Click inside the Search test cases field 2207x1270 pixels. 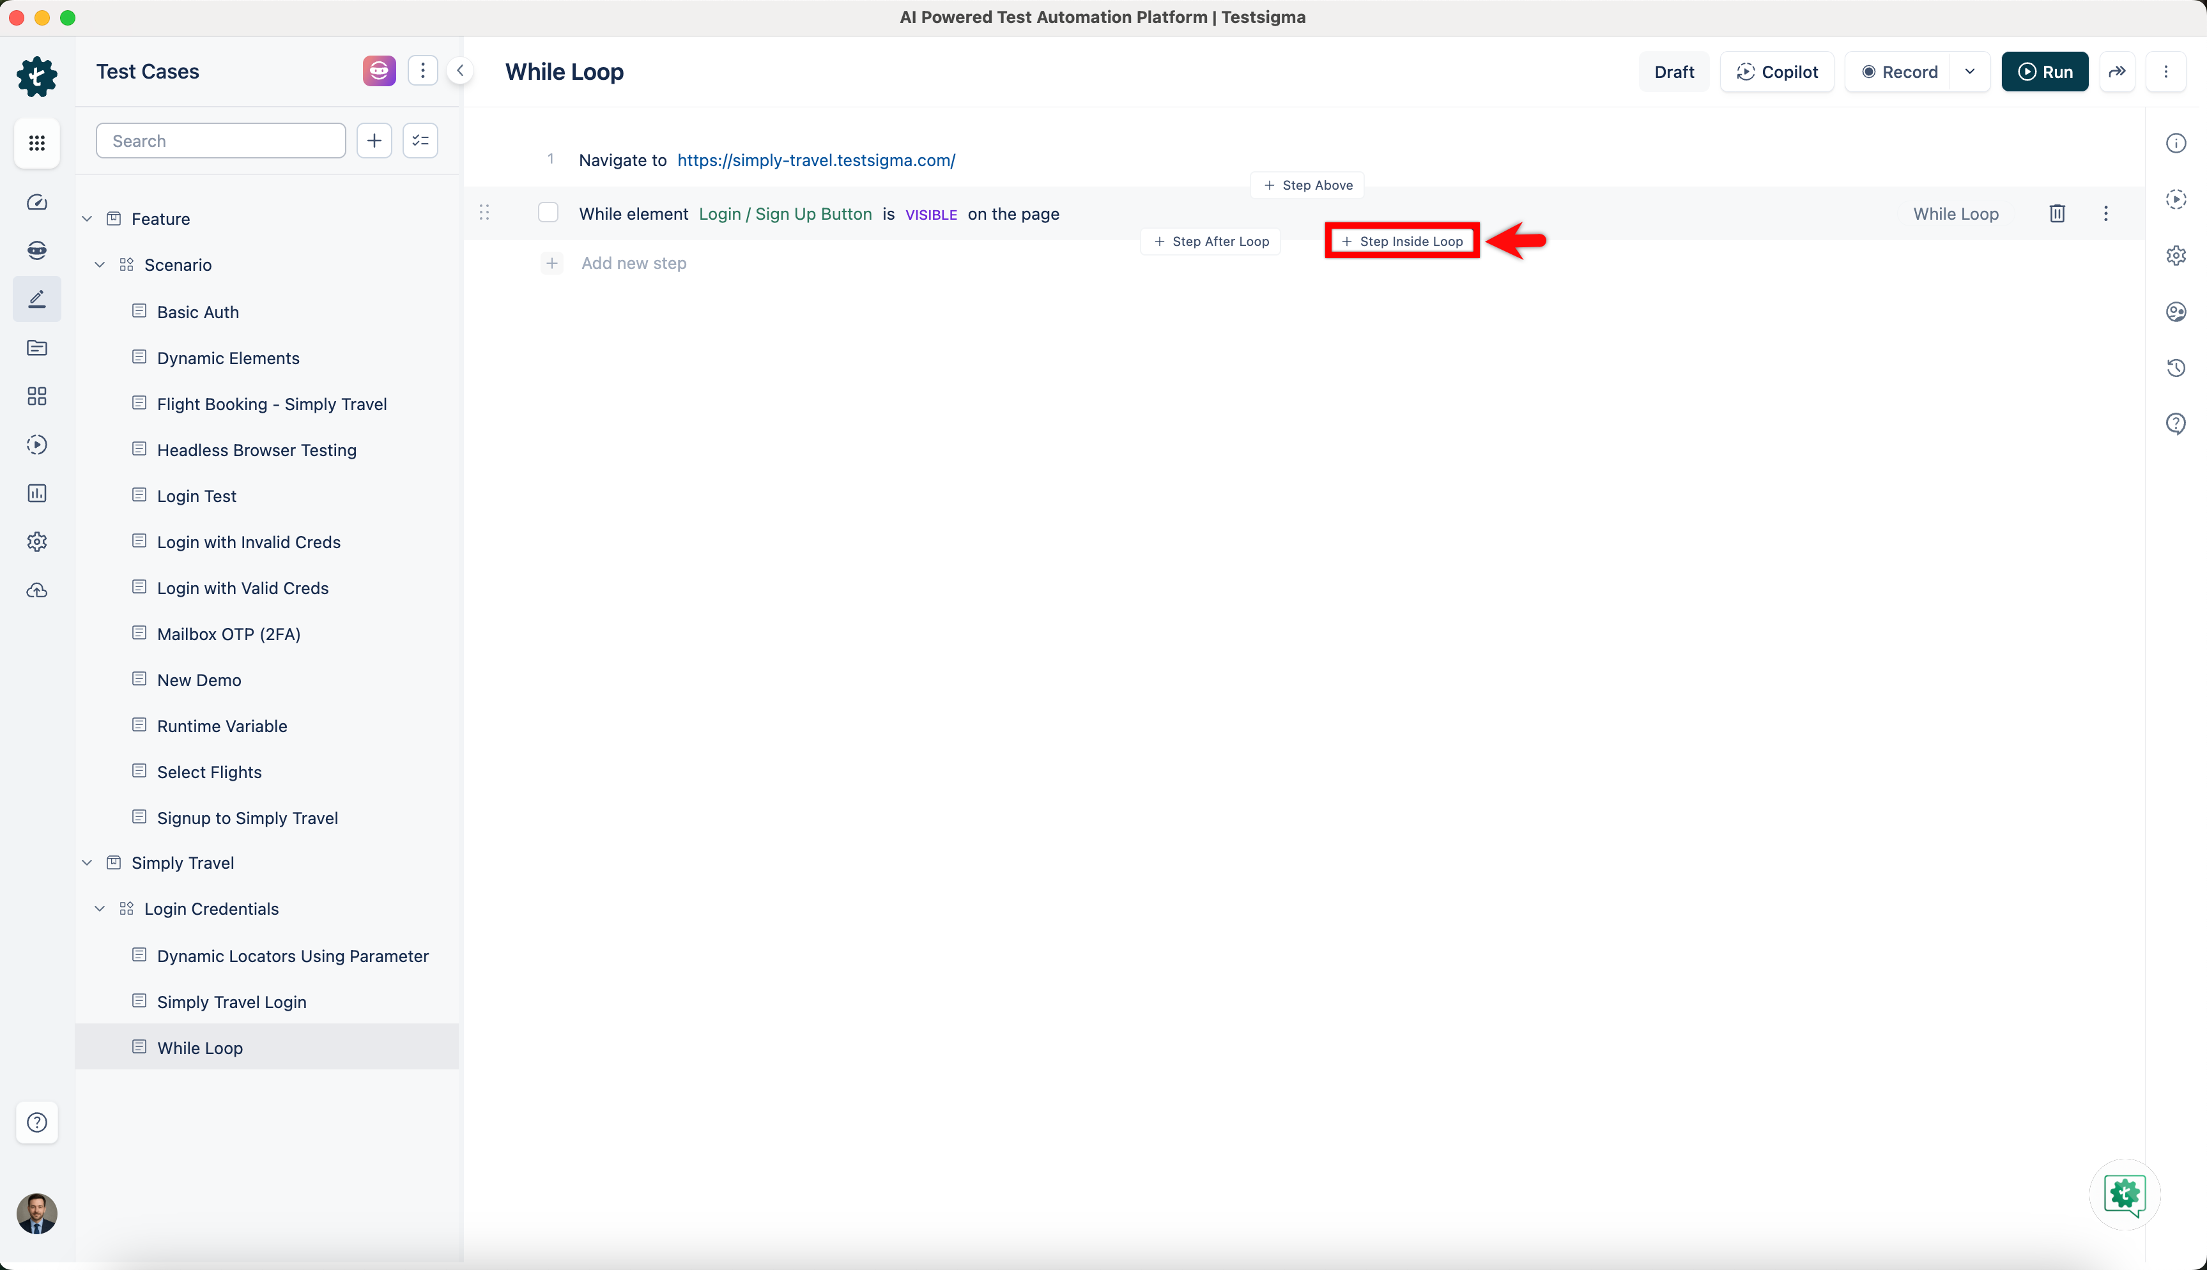pos(220,141)
